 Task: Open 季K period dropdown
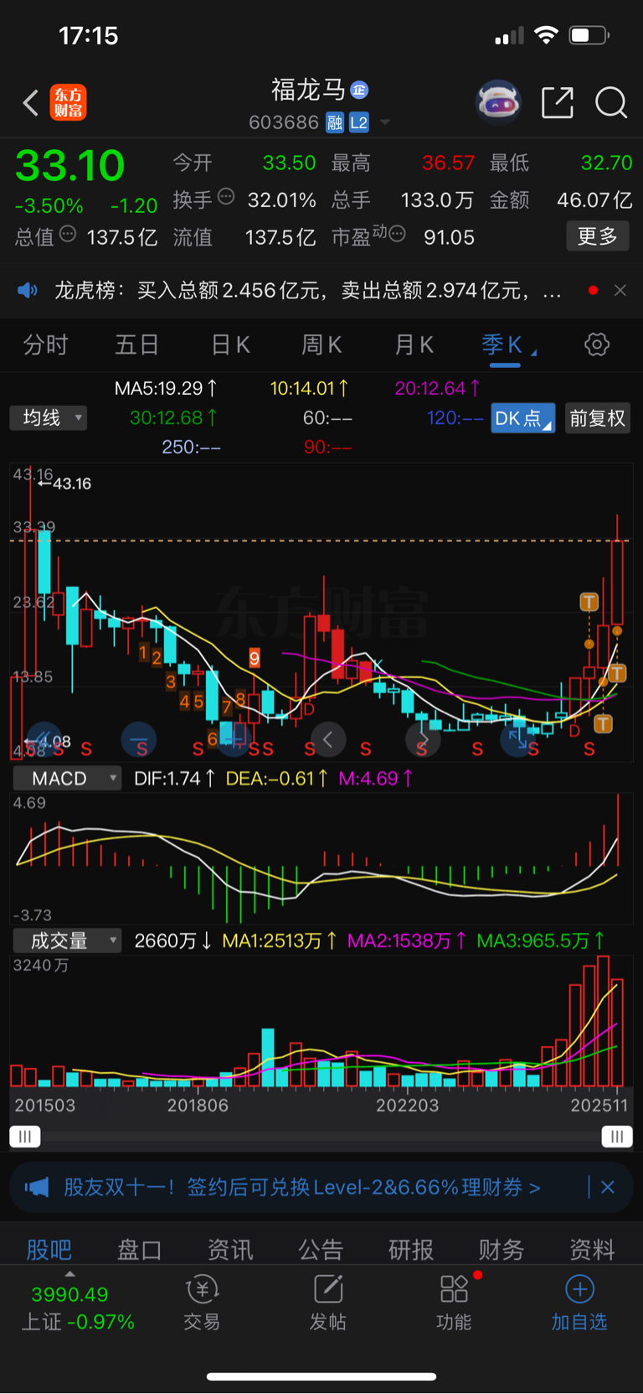coord(507,345)
